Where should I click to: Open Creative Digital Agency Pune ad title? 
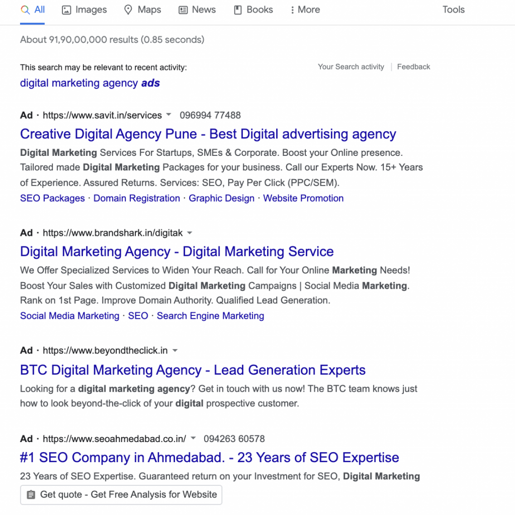(x=208, y=134)
